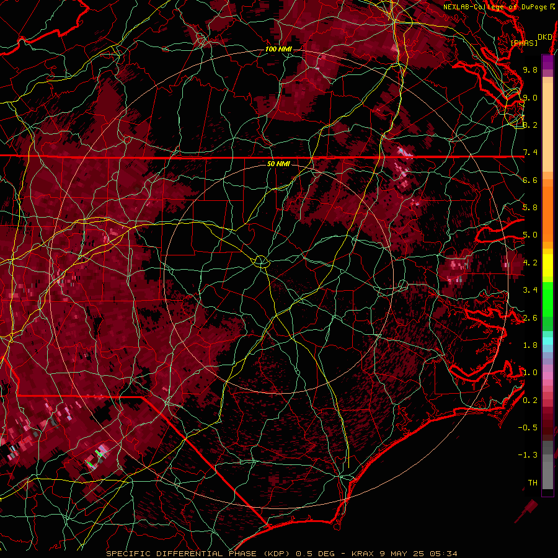The width and height of the screenshot is (558, 558).
Task: Select the 7.4 value on the color scale
Action: coord(530,153)
